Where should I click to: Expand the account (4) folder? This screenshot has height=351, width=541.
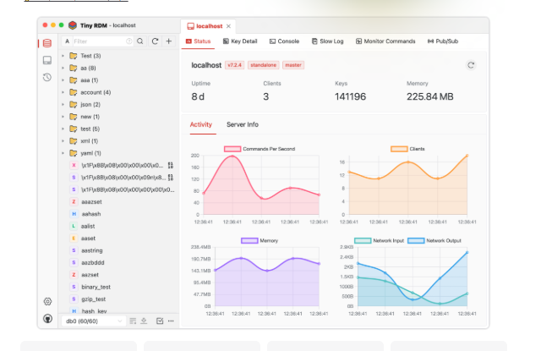(x=63, y=92)
